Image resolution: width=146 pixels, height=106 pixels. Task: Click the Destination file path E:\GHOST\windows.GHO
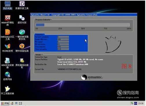pyautogui.click(x=73, y=65)
